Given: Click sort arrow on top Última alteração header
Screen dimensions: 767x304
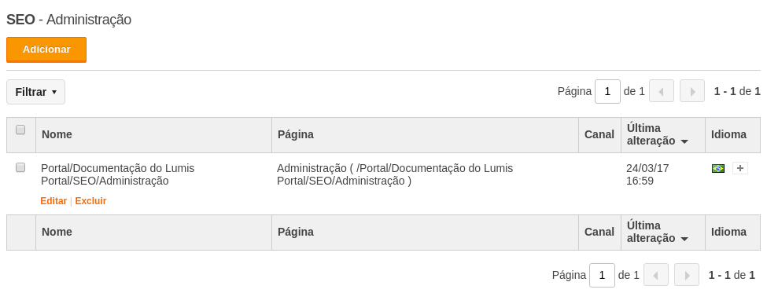Looking at the screenshot, I should [684, 141].
